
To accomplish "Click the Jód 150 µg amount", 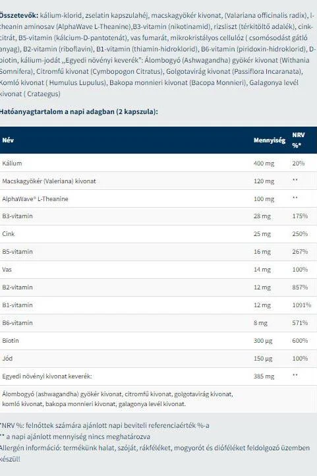I will [263, 359].
